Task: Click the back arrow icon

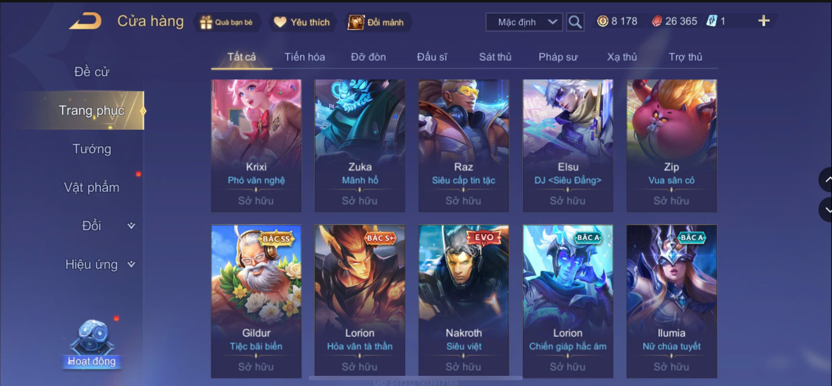Action: [x=86, y=21]
